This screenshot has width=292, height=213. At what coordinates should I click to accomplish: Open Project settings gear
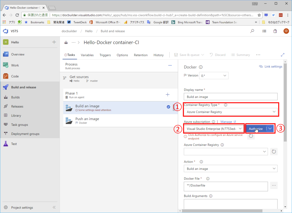tap(6, 207)
